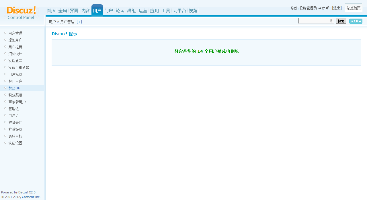Go to 推荐好友 in sidebar
367x200 pixels.
tap(15, 129)
